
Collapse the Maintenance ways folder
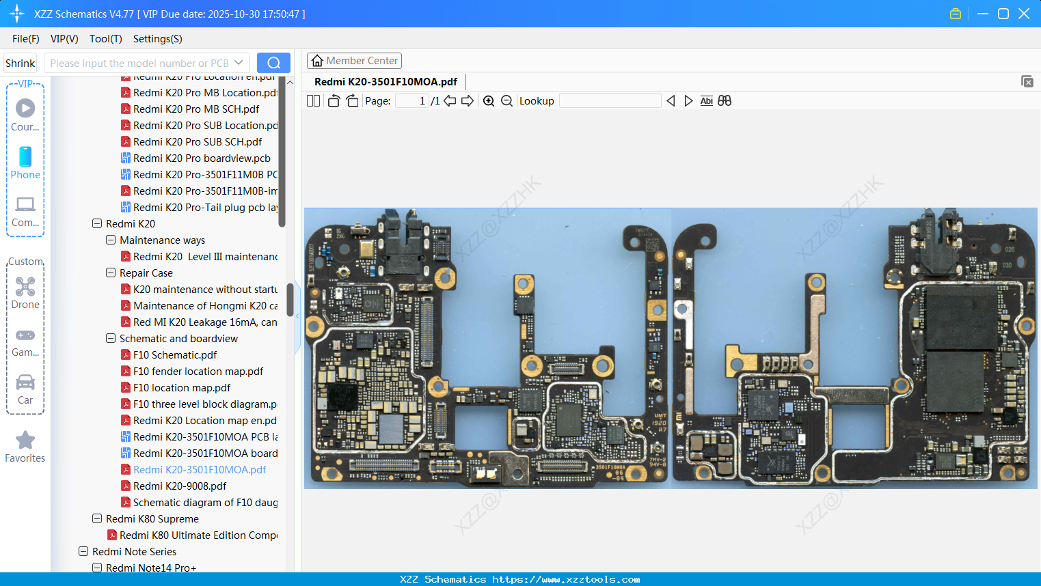(x=111, y=240)
